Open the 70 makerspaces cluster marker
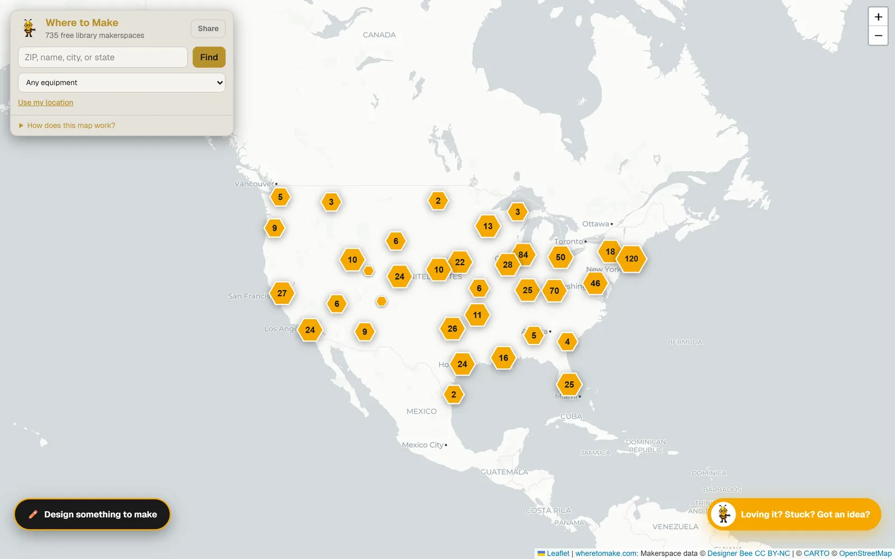The height and width of the screenshot is (559, 895). click(554, 291)
